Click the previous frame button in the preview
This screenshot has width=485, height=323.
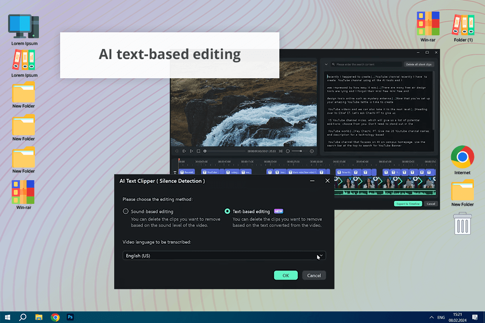pos(177,151)
